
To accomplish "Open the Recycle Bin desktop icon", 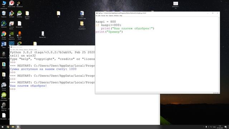I will pos(4,14).
